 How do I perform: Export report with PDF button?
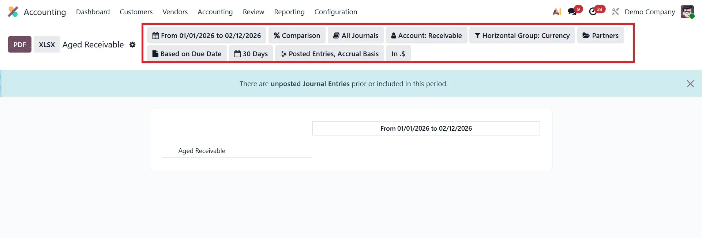[x=20, y=45]
